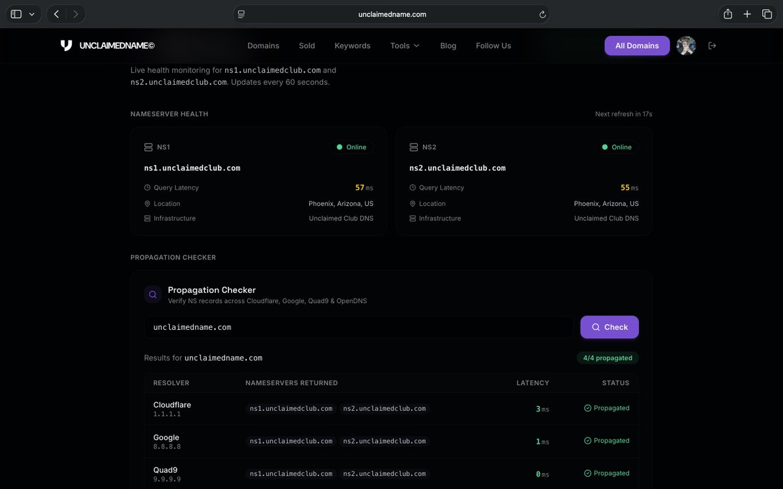Screen dimensions: 783x489
Task: Expand the Tools dropdown menu
Action: 405,46
